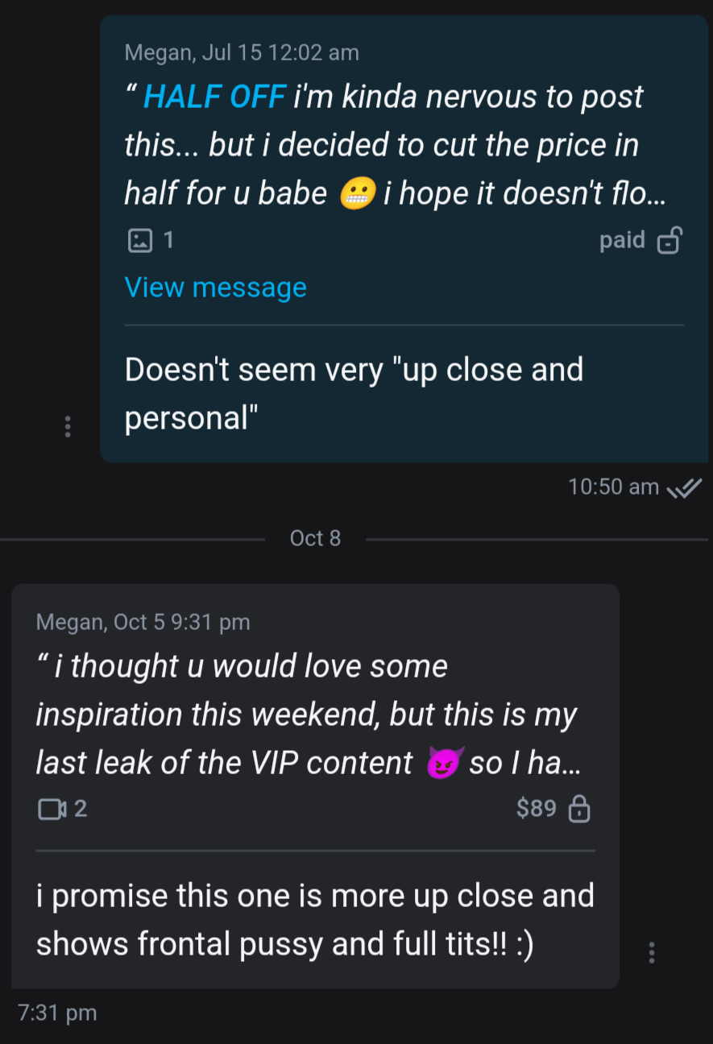Viewport: 713px width, 1044px height.
Task: Select the "Megan, Oct 5 9:31 pm" quote header
Action: pos(143,622)
